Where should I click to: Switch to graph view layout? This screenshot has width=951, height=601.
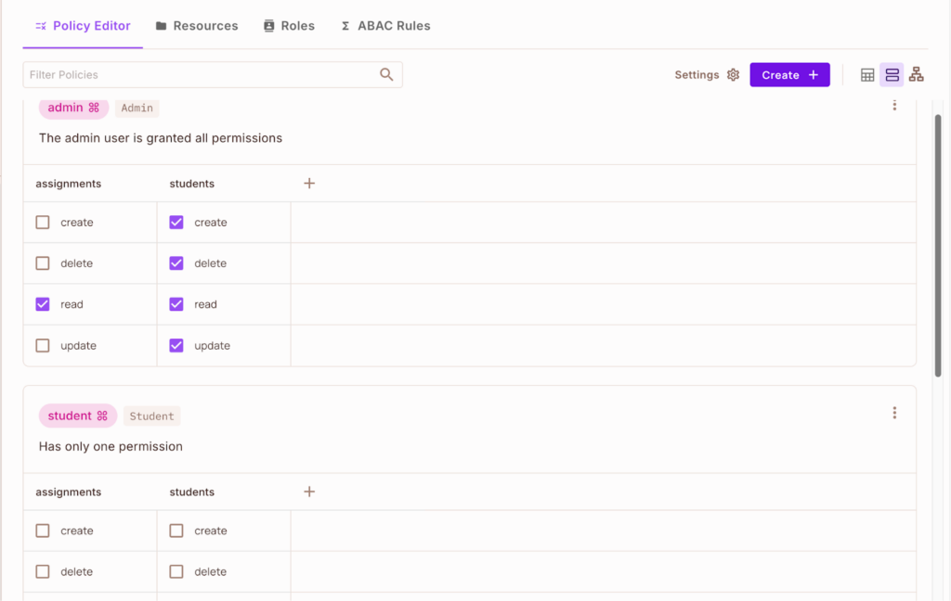917,75
